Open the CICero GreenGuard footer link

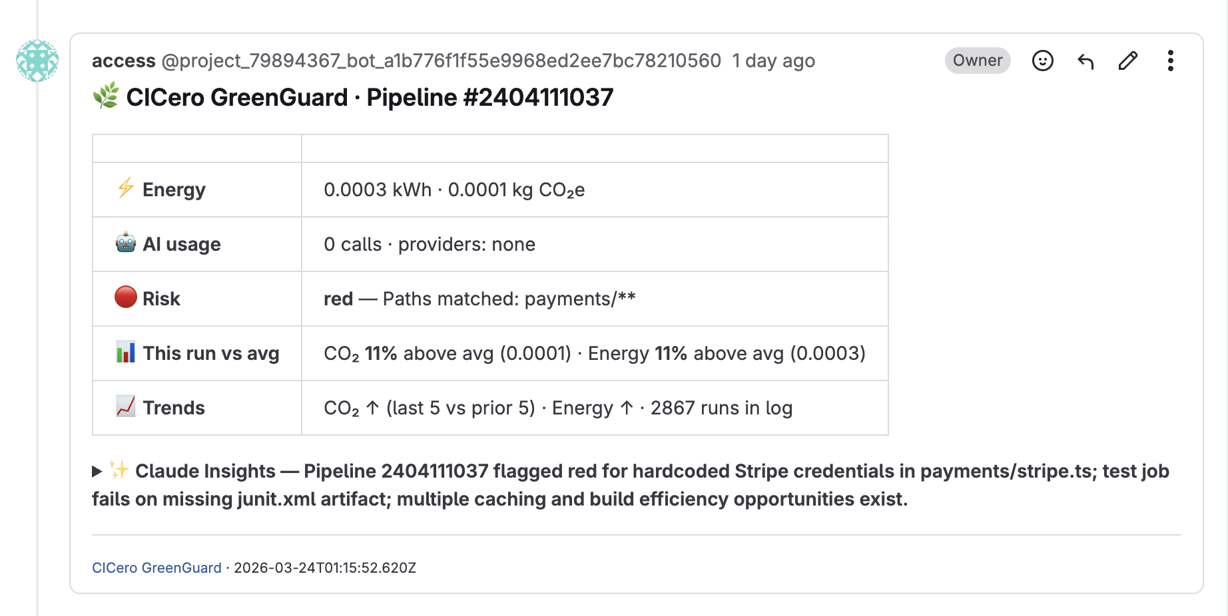coord(156,567)
